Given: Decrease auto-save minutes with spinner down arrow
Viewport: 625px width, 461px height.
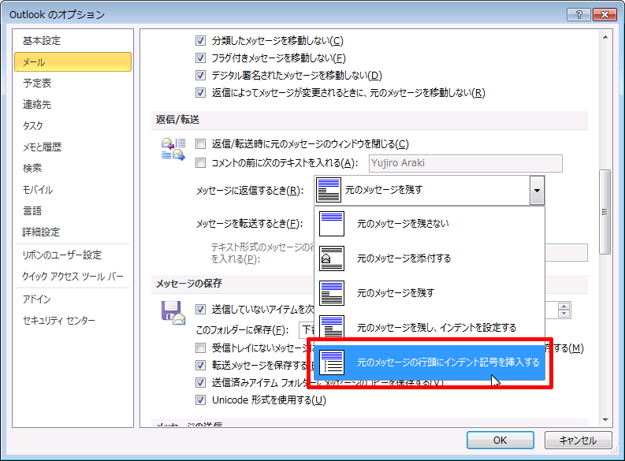Looking at the screenshot, I should tap(564, 314).
